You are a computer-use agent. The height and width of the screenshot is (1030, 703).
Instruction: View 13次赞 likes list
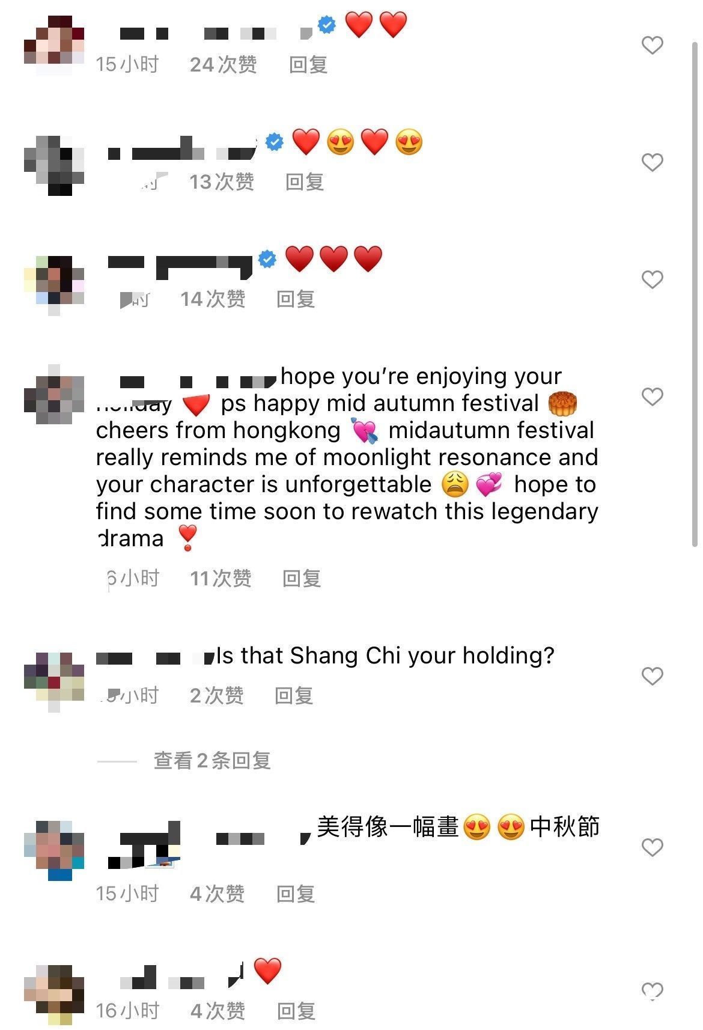tap(222, 181)
